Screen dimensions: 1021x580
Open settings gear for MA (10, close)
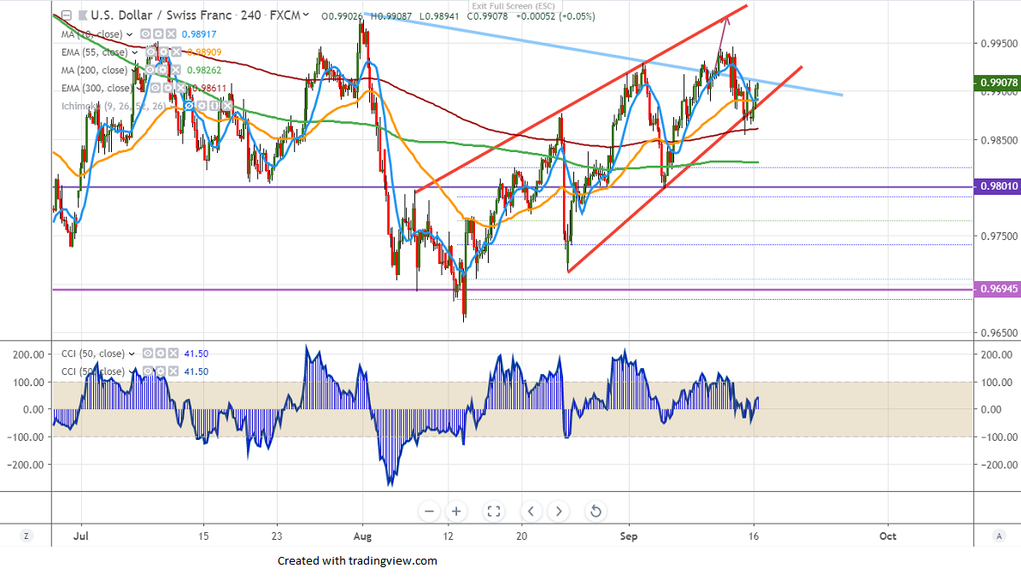[158, 34]
